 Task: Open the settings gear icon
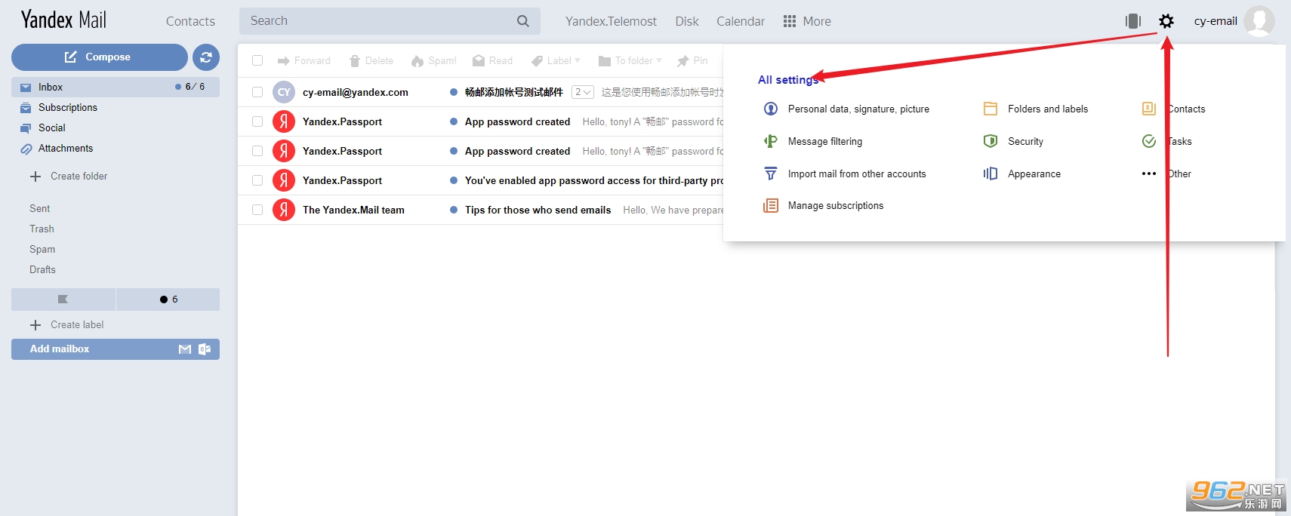click(1166, 21)
